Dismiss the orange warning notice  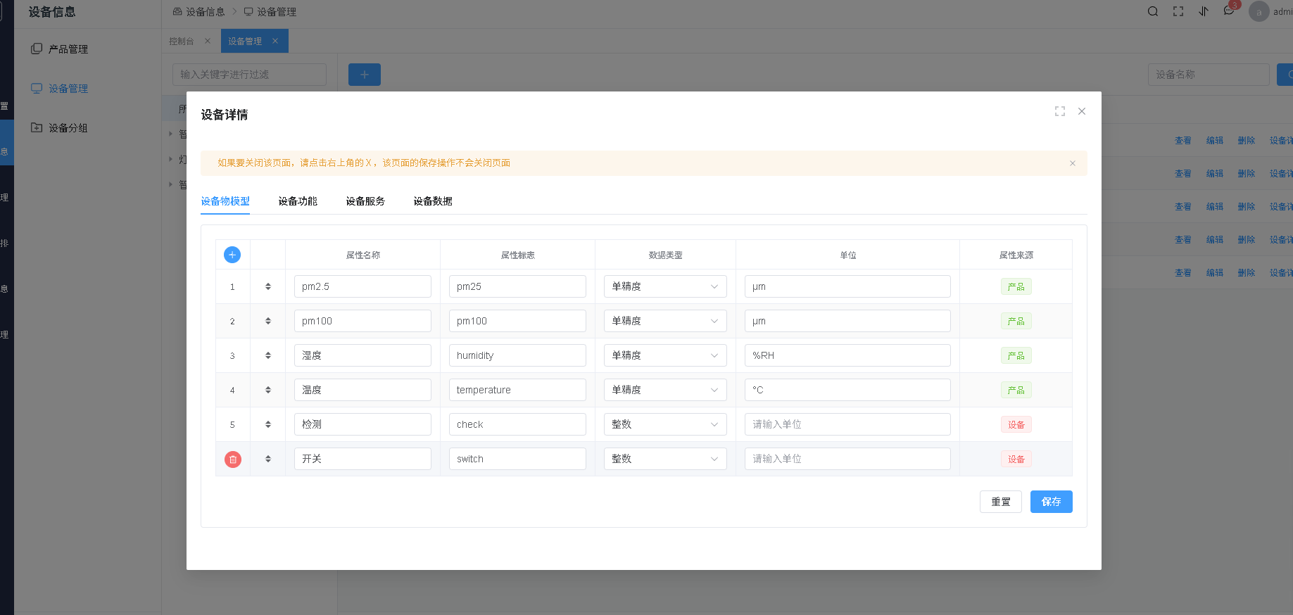click(1073, 163)
